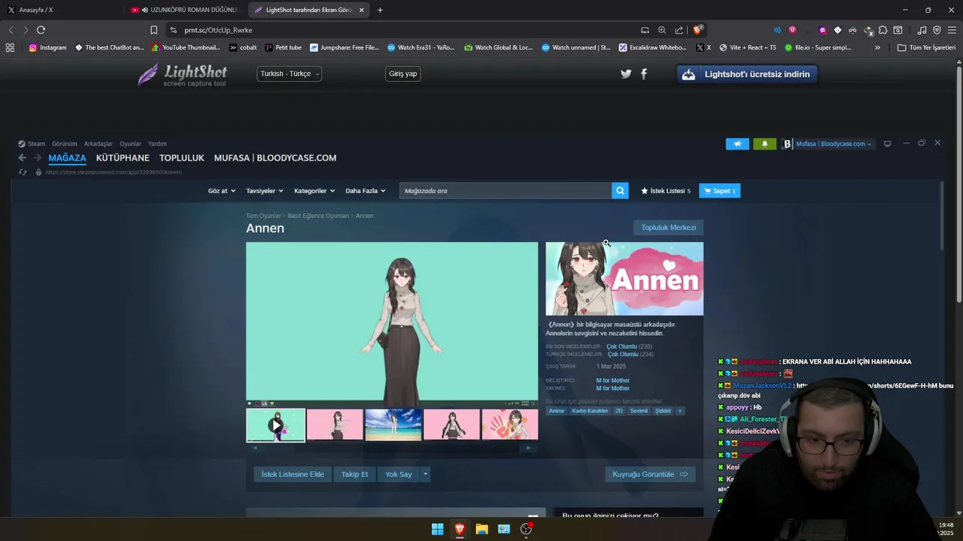The image size is (963, 541).
Task: Open the browser hamburger menu
Action: (952, 30)
